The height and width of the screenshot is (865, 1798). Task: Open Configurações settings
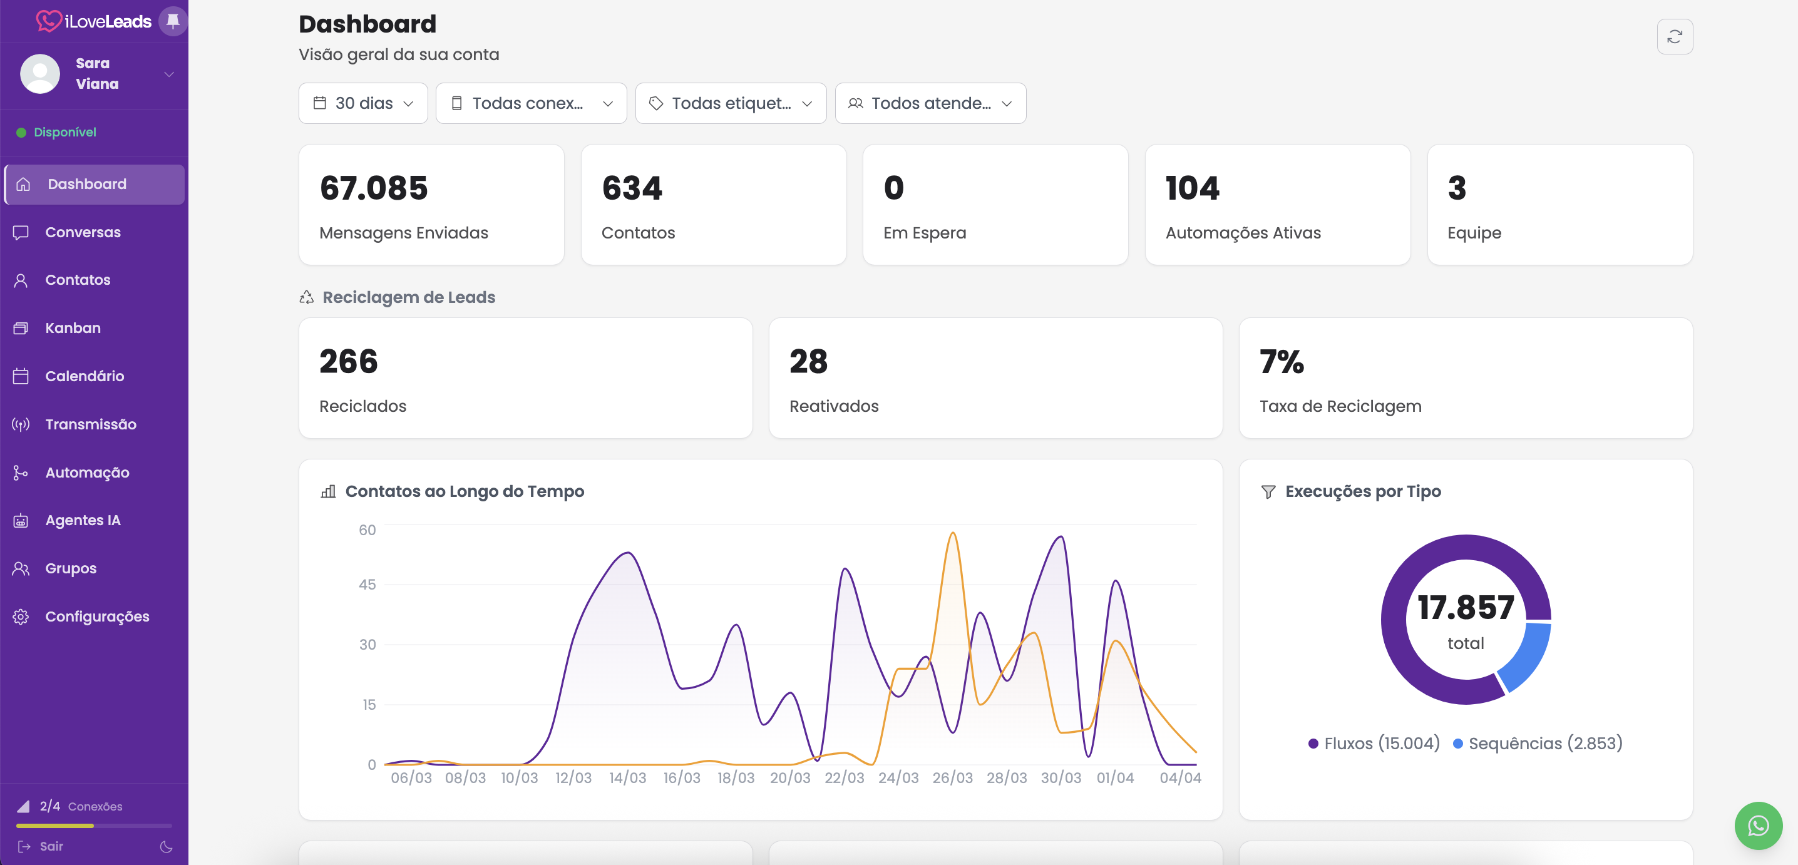tap(95, 617)
